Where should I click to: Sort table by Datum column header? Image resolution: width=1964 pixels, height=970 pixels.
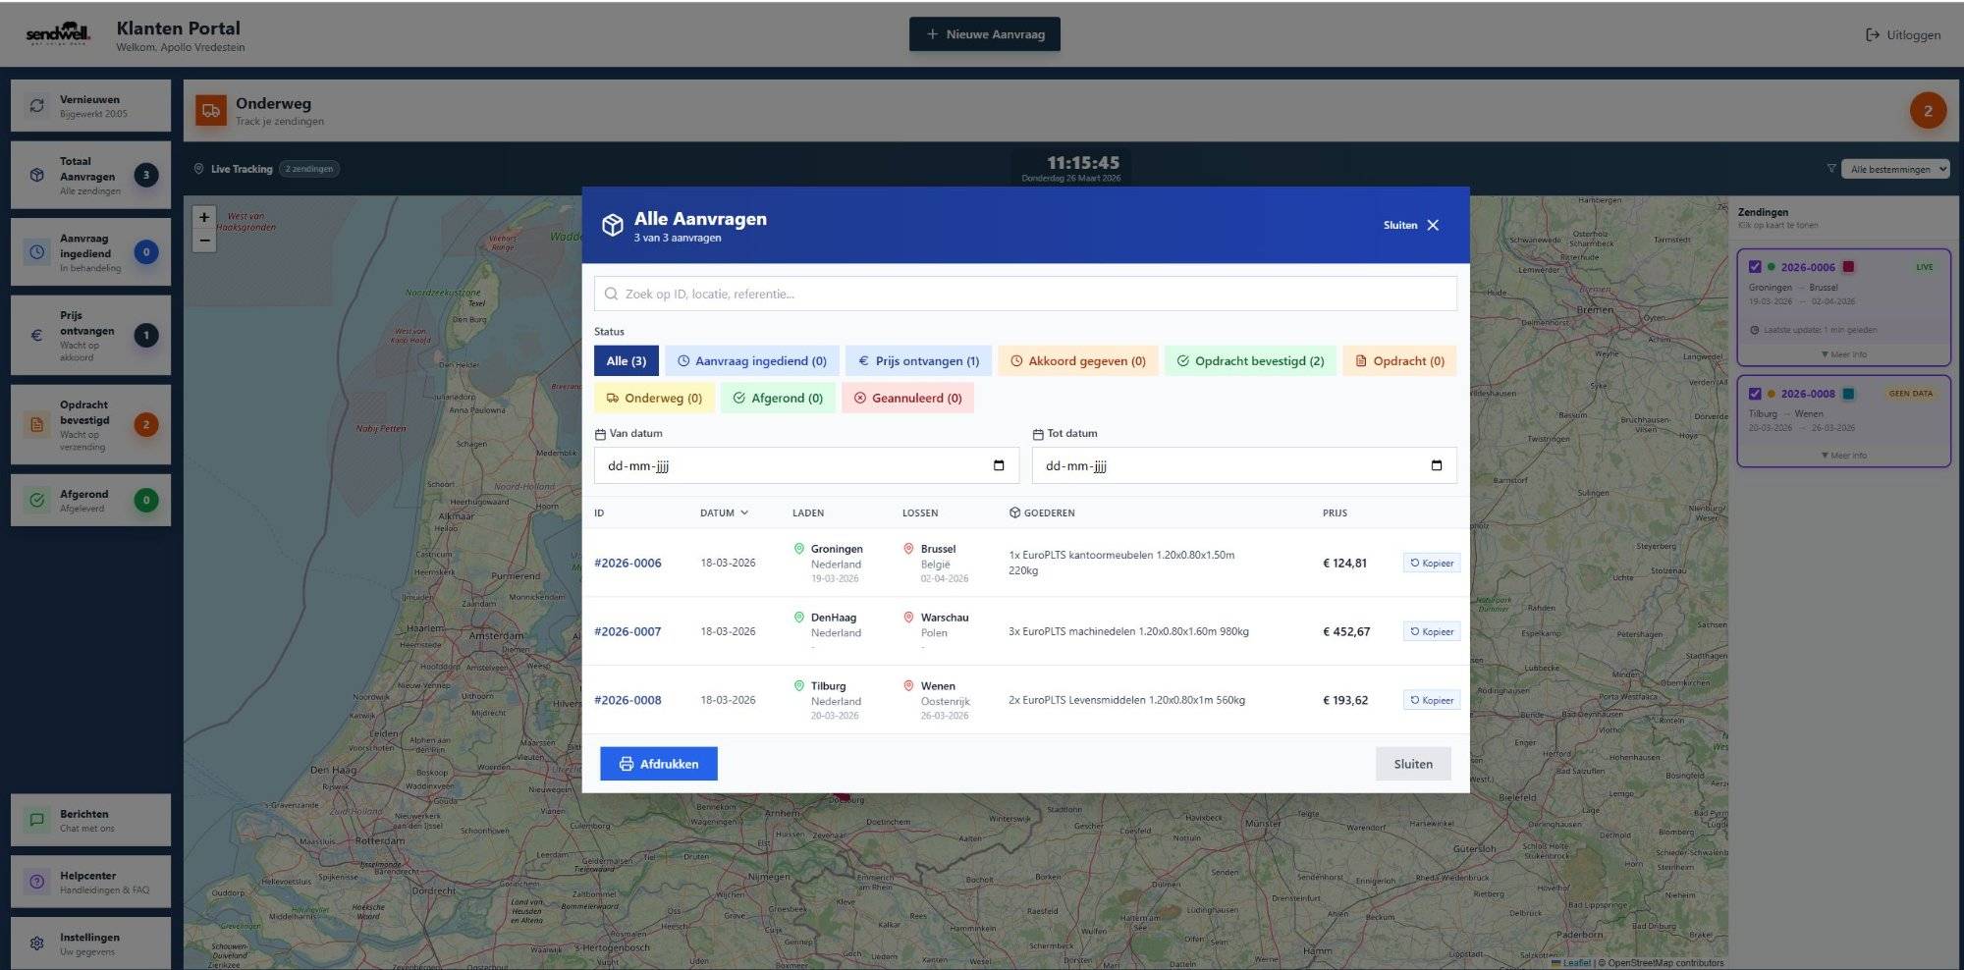(x=723, y=512)
